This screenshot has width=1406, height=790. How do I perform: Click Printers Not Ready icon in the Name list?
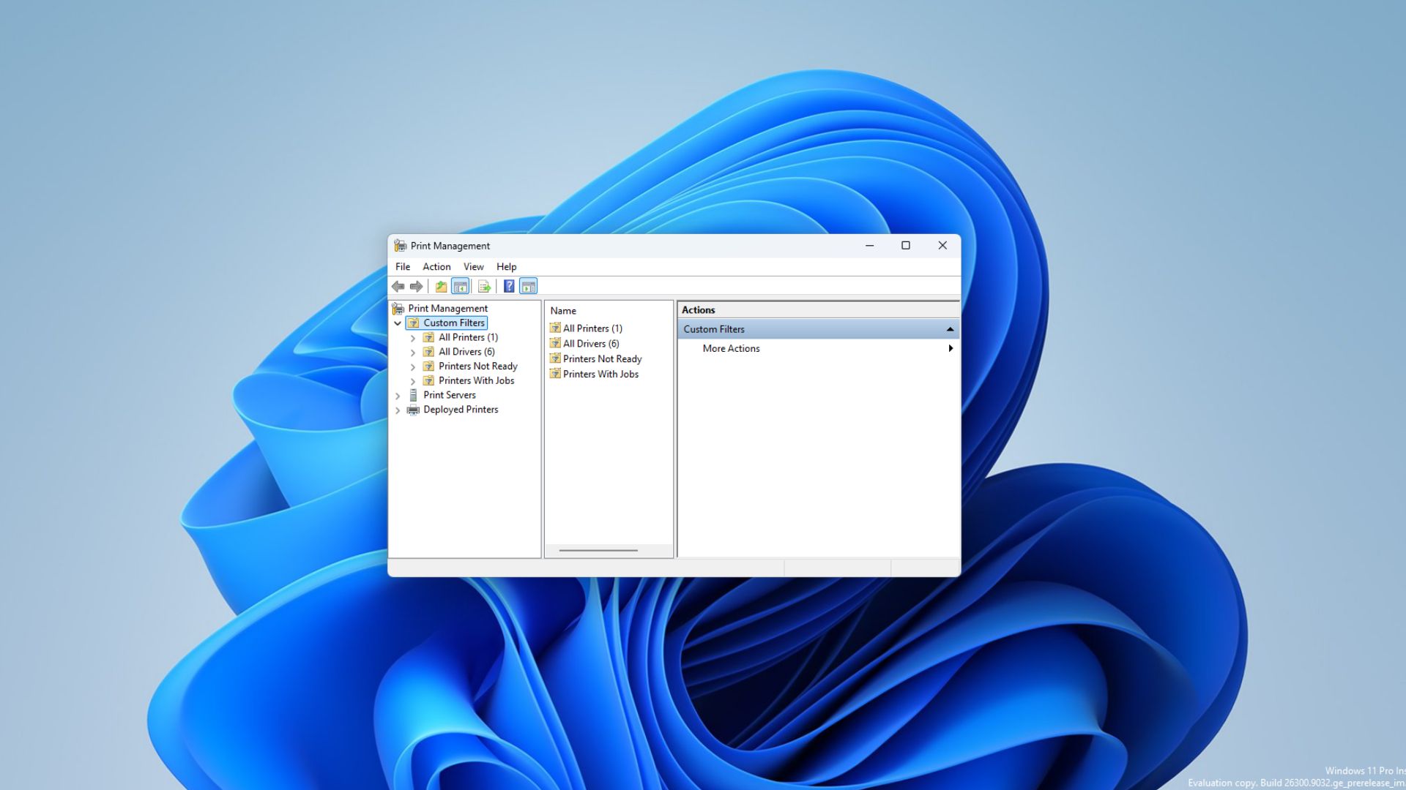coord(555,359)
